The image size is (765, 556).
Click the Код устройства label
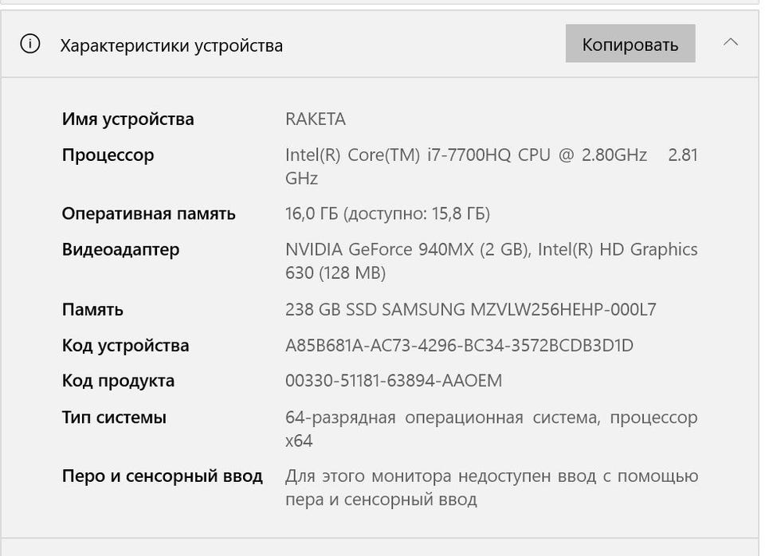pos(125,345)
